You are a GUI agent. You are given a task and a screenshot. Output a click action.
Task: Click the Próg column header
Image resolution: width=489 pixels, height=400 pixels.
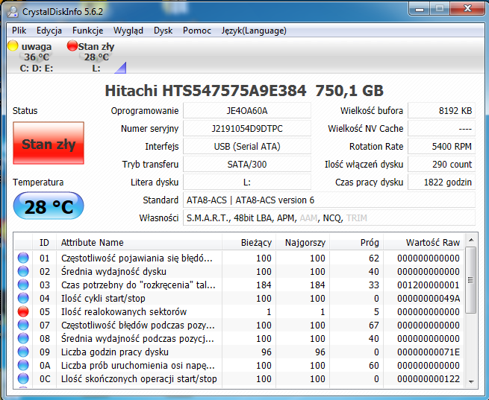point(356,242)
